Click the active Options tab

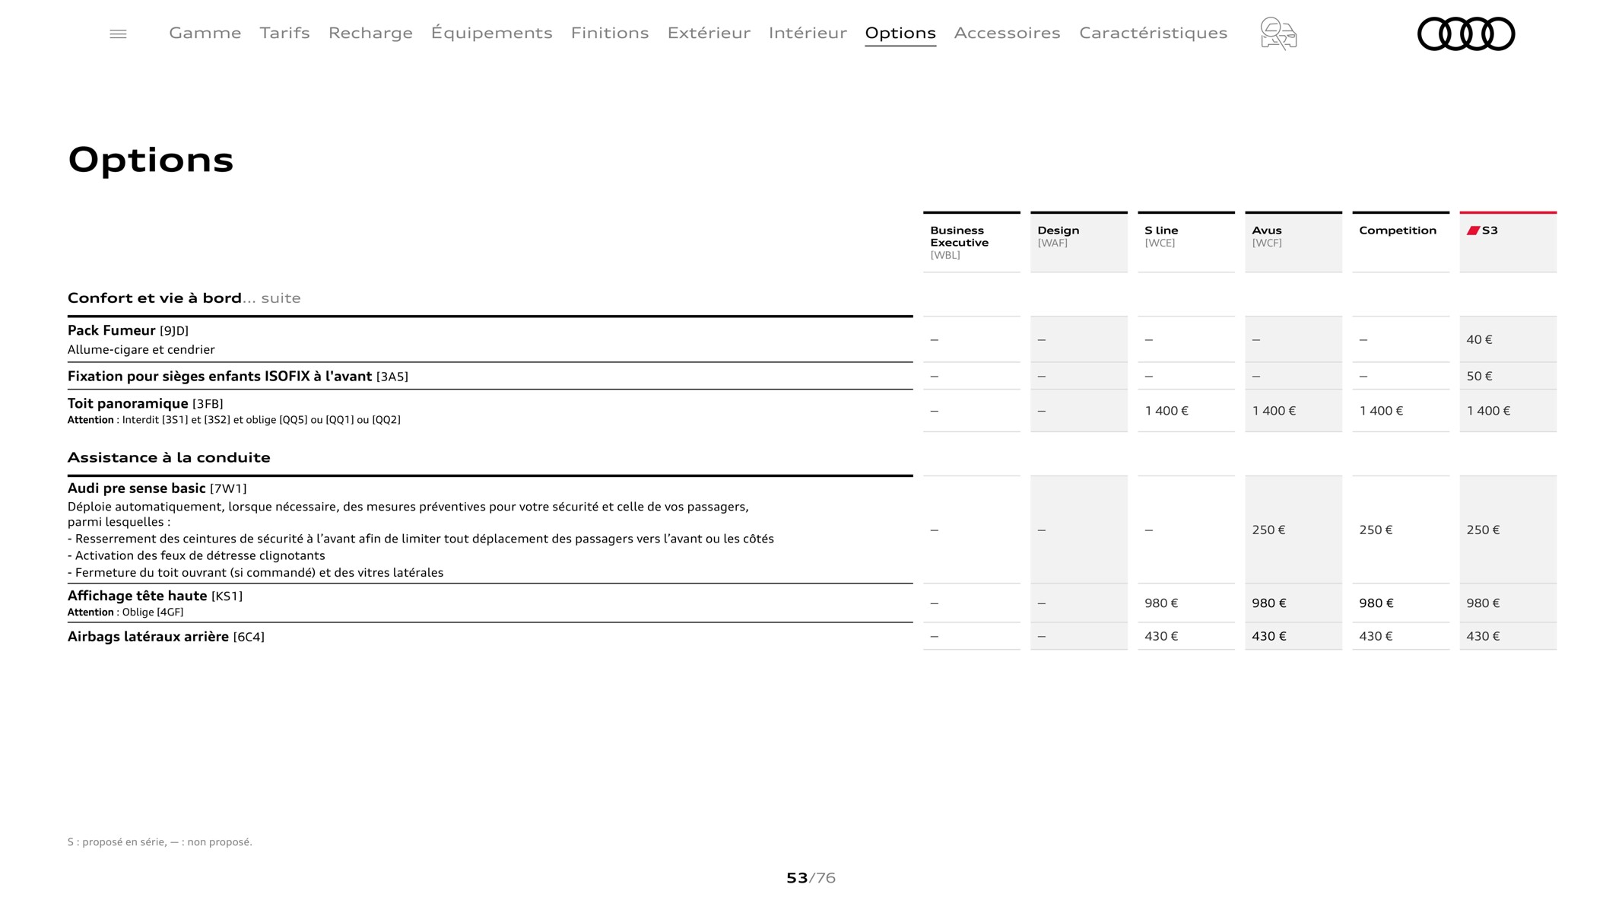900,33
